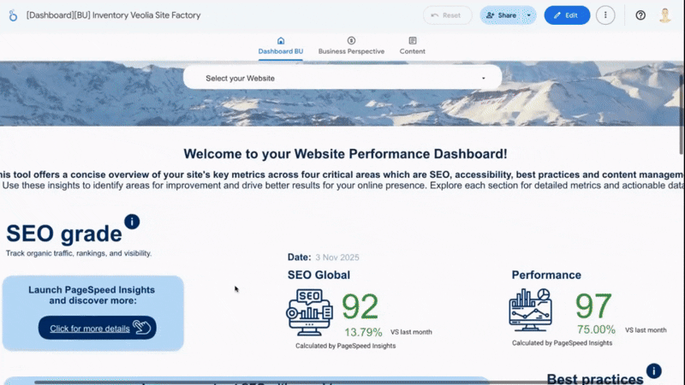The width and height of the screenshot is (685, 385).
Task: Click the SEO grade heading
Action: (63, 234)
